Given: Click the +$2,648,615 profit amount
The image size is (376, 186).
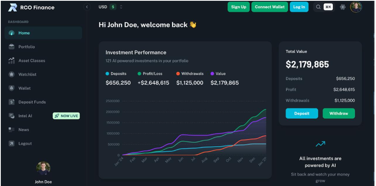Looking at the screenshot, I should [153, 83].
